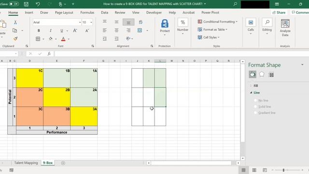Screen dimensions: 309x174
Task: Click zoom in plus button
Action: click(x=302, y=170)
